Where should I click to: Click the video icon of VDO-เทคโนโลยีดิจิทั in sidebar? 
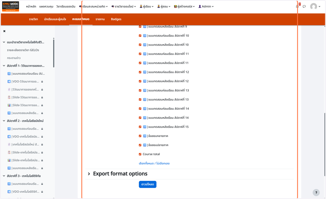click(9, 192)
